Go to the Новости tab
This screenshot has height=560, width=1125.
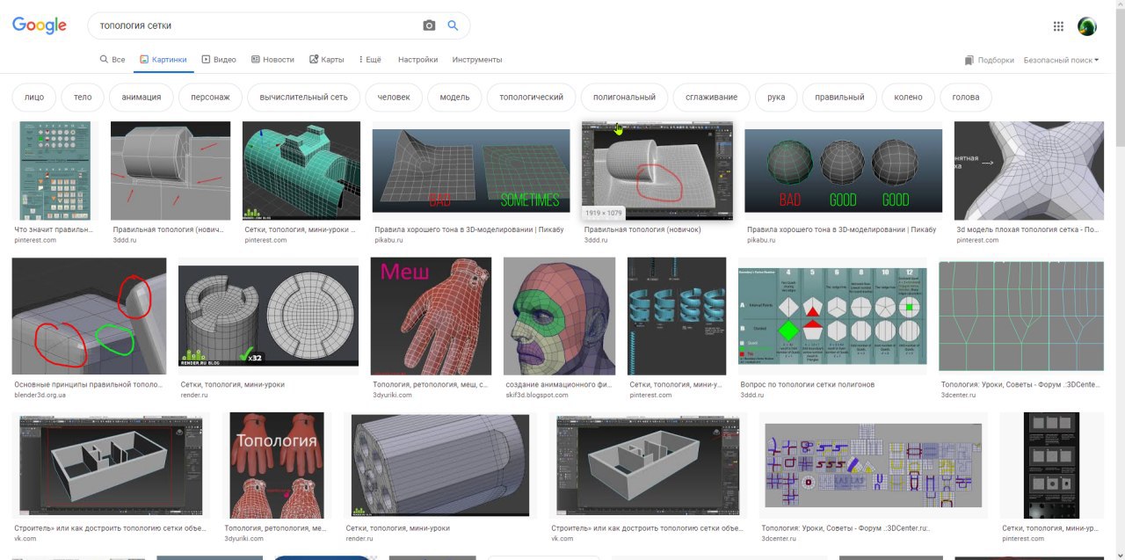(x=272, y=60)
